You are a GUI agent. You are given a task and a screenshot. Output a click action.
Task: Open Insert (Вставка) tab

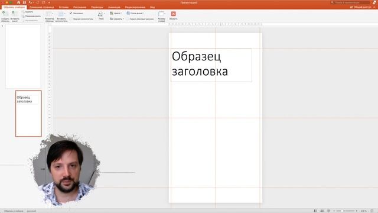click(x=64, y=7)
